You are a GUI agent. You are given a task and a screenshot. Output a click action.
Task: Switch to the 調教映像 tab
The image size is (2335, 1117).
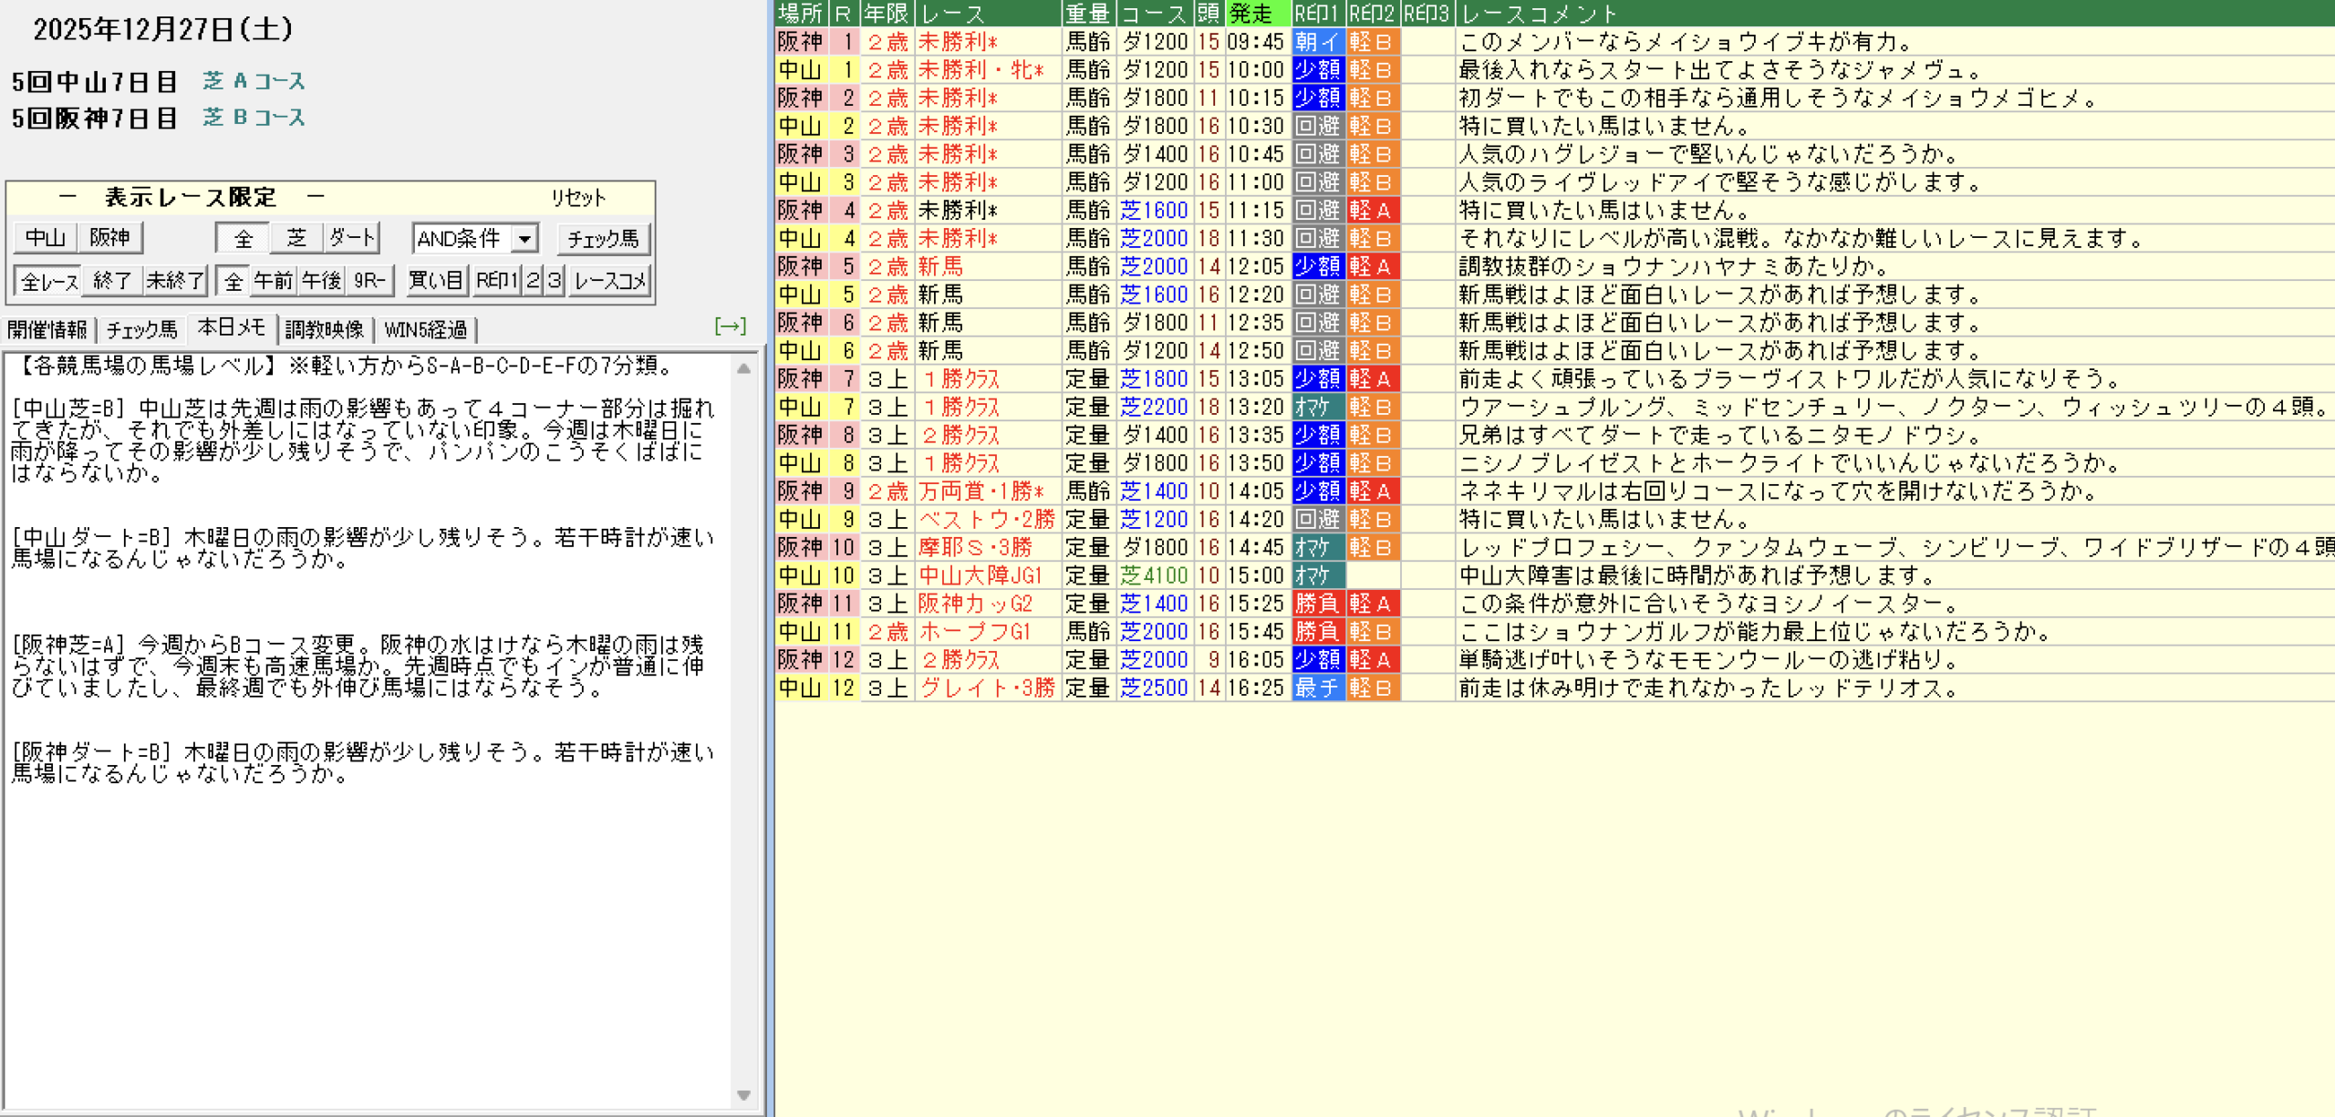(x=324, y=329)
